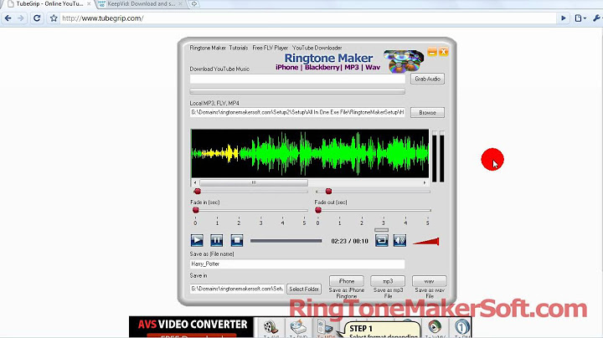Screen dimensions: 603x338
Task: Click the To MP4 device icon
Action: 325,328
